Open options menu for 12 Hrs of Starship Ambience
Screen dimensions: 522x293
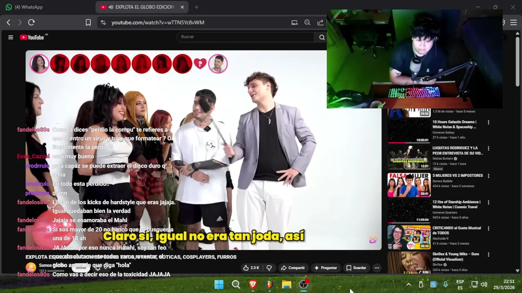click(x=488, y=202)
